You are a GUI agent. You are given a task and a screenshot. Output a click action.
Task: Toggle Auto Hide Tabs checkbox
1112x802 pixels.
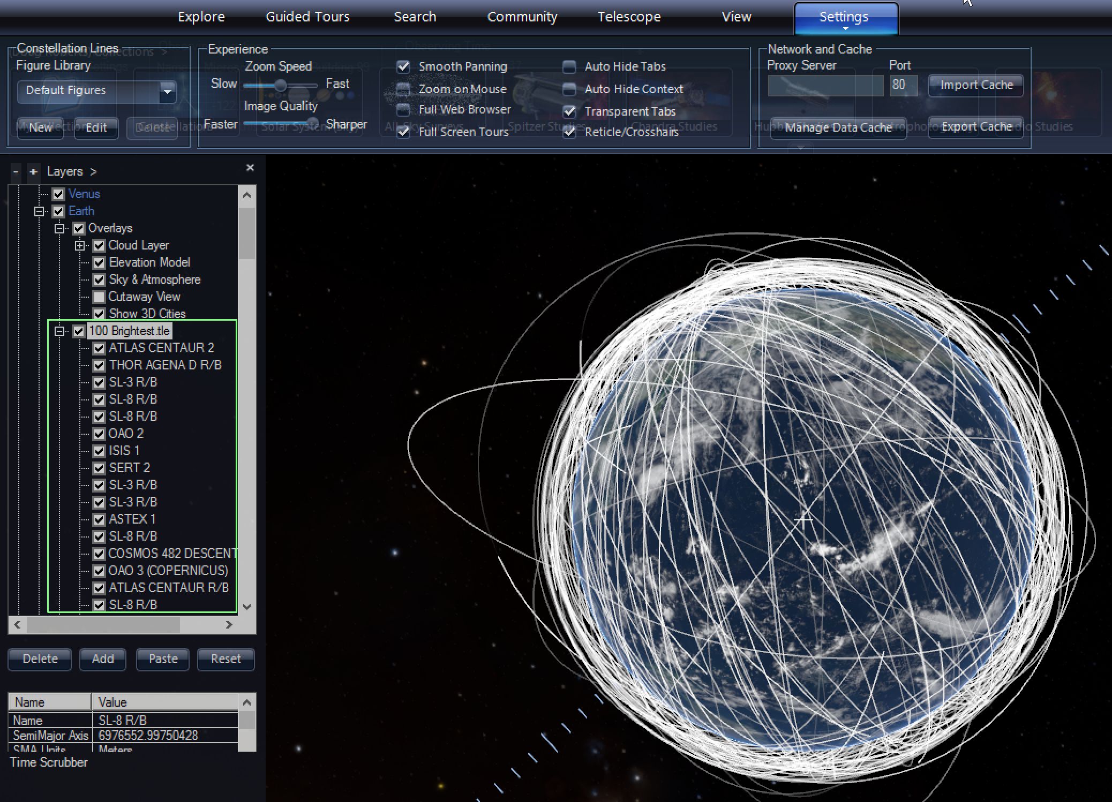[569, 67]
